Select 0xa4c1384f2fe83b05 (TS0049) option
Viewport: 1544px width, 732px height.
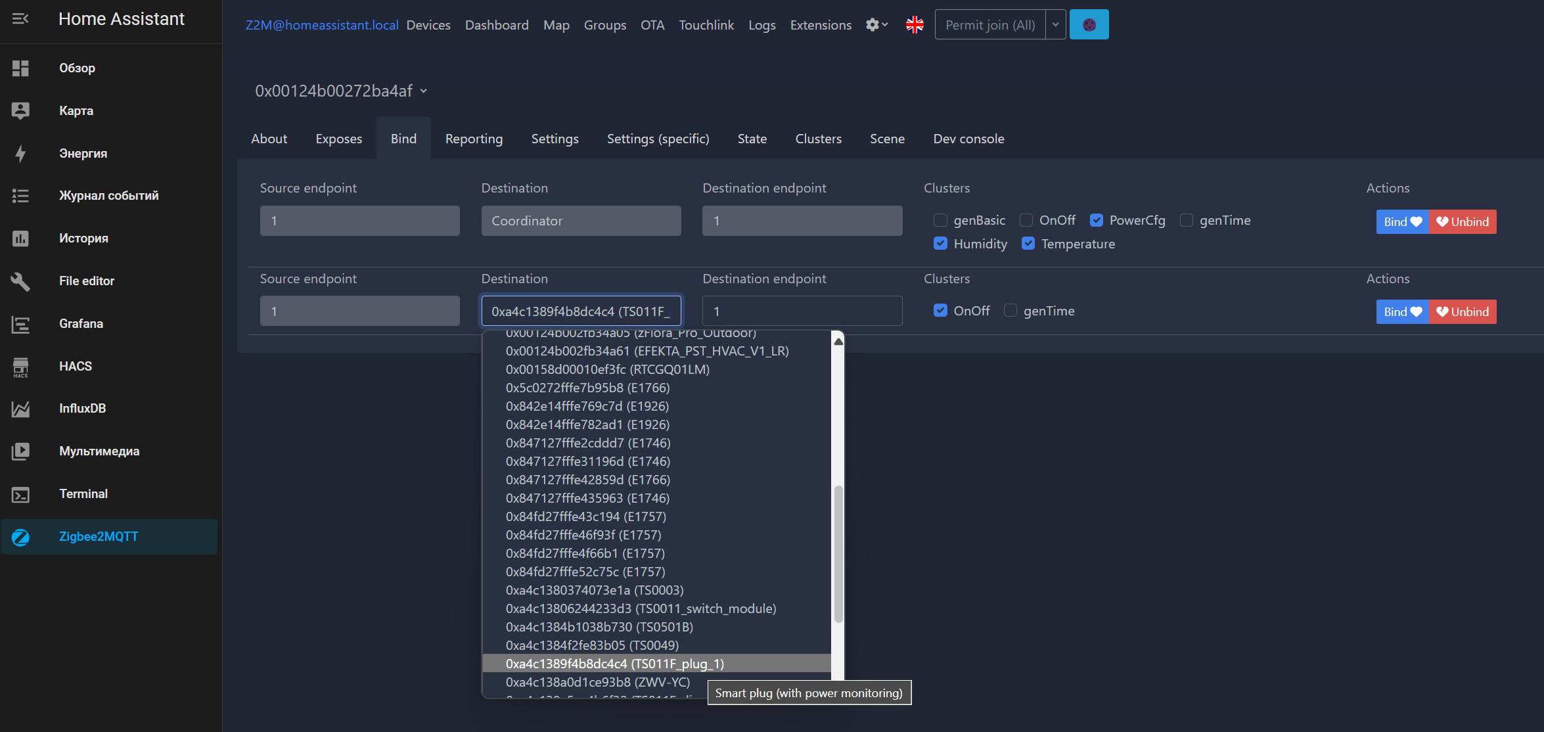657,645
